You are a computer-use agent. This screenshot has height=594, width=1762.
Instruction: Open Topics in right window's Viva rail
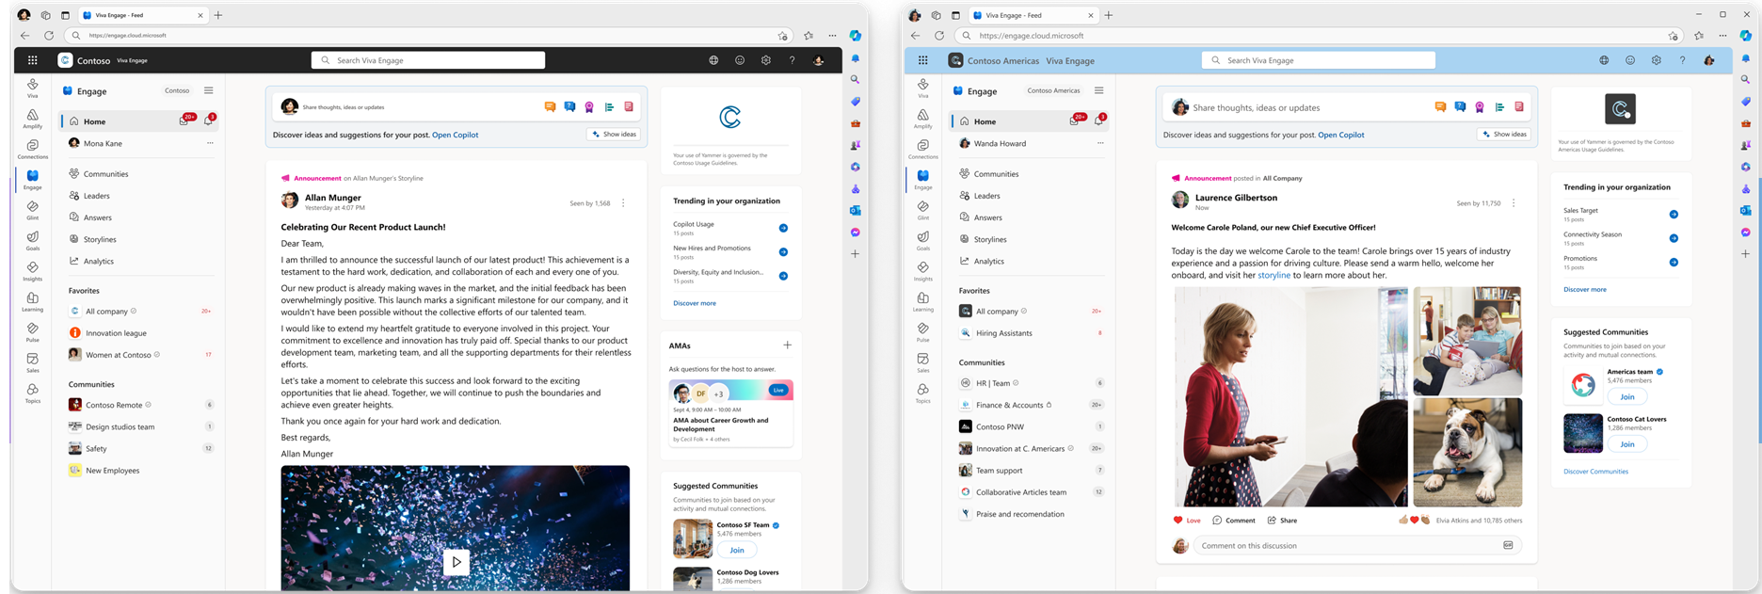point(922,393)
